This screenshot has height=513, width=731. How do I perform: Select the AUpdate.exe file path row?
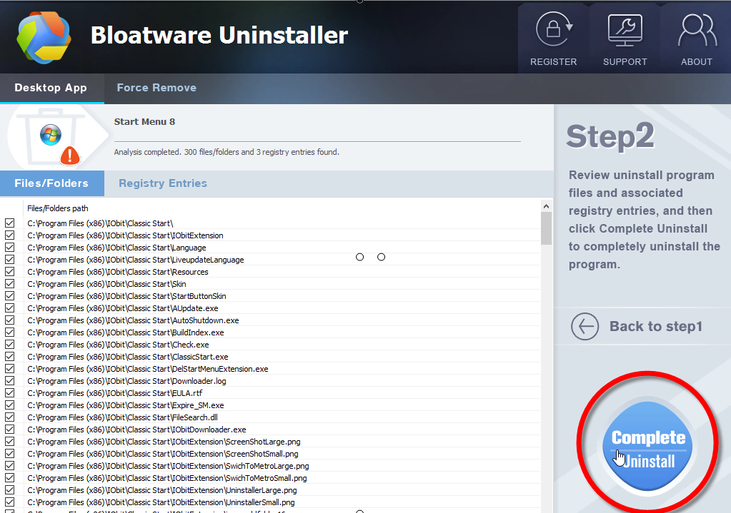[270, 308]
